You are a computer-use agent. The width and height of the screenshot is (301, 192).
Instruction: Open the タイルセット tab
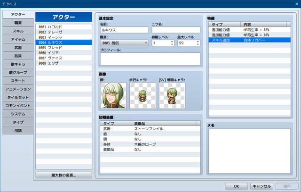pos(18,97)
